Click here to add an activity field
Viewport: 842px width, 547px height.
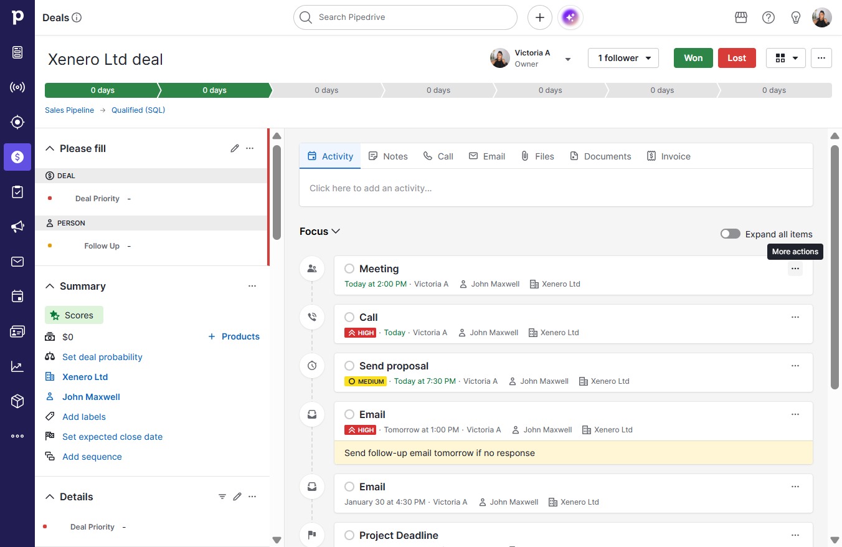[556, 188]
